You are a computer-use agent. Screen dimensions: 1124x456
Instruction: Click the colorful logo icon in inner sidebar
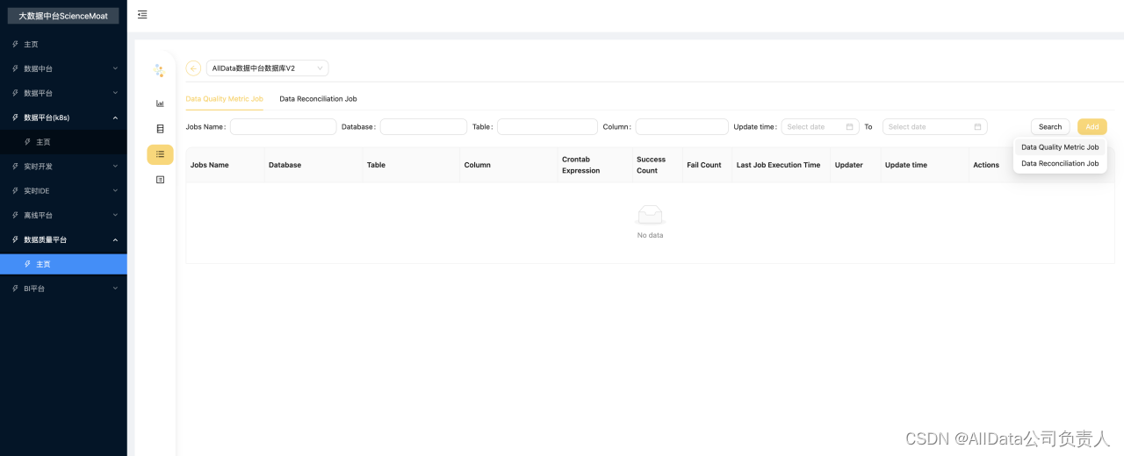point(160,70)
